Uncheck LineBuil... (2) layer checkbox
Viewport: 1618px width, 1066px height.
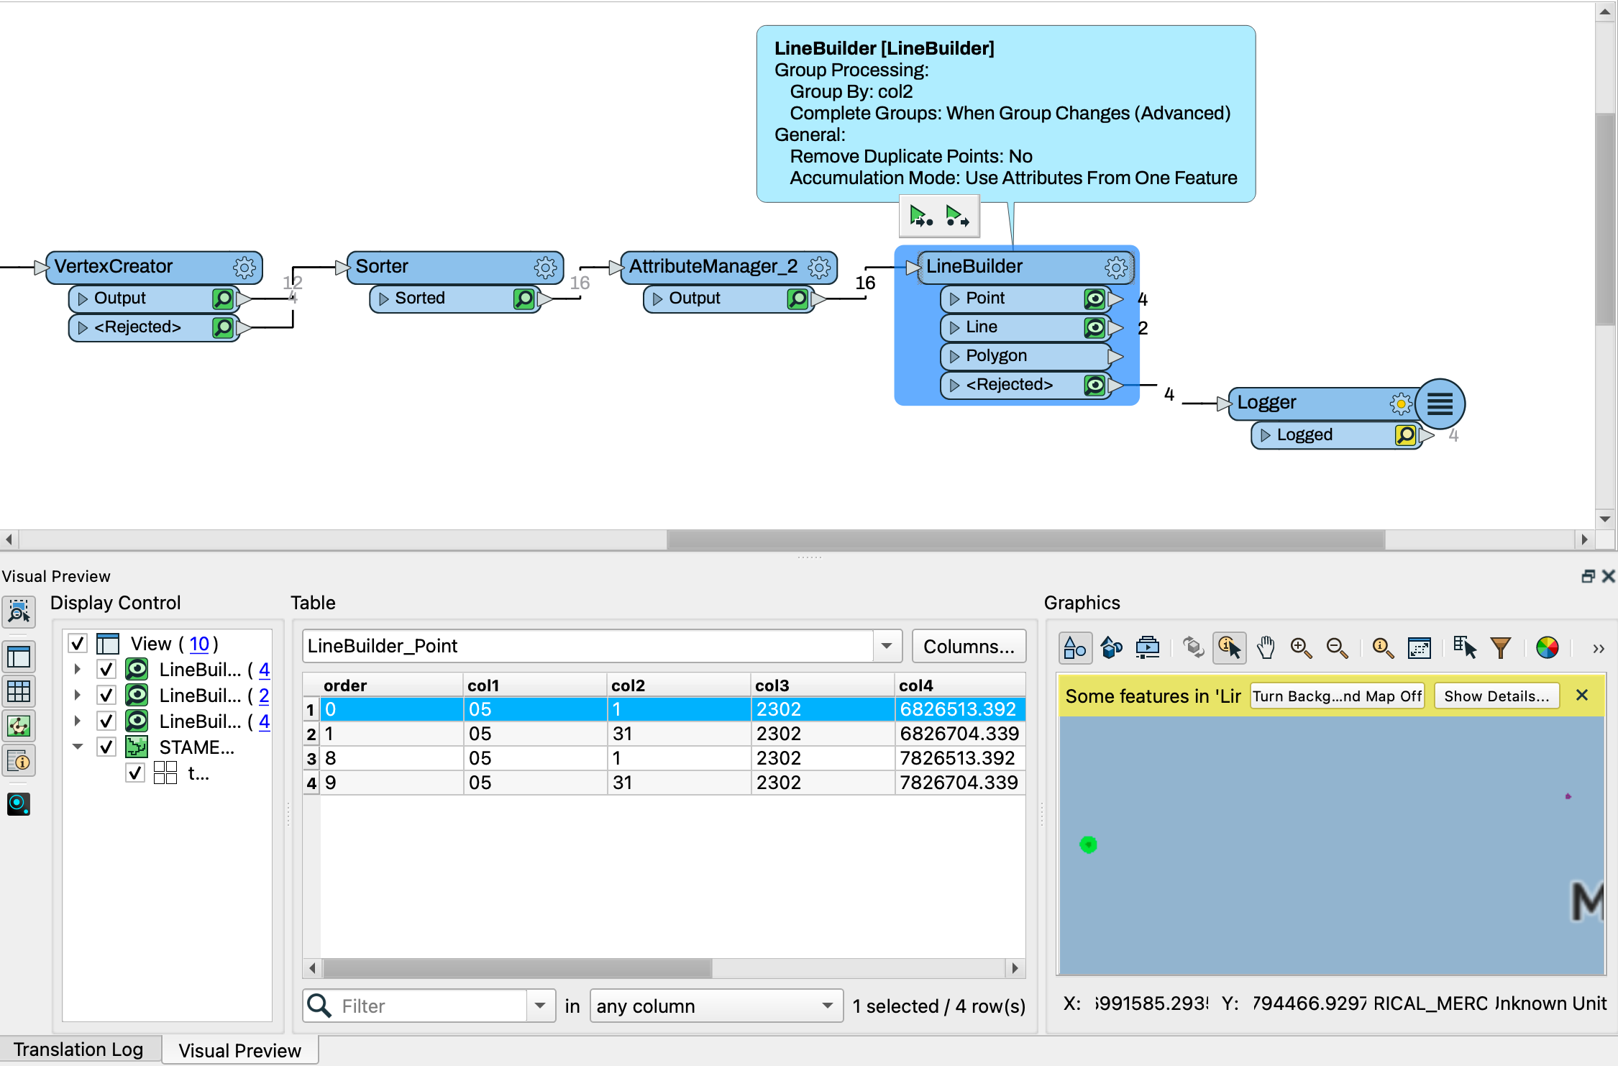click(x=106, y=696)
